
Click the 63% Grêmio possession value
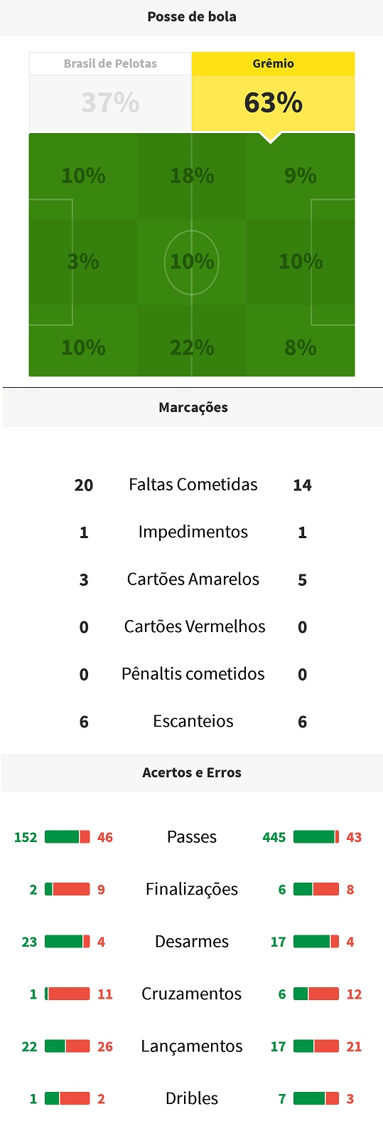tap(273, 103)
